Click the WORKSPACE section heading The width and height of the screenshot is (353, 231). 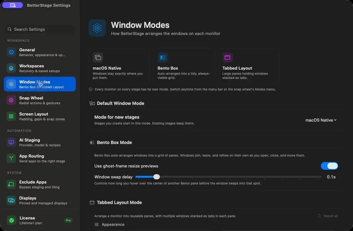click(x=18, y=40)
